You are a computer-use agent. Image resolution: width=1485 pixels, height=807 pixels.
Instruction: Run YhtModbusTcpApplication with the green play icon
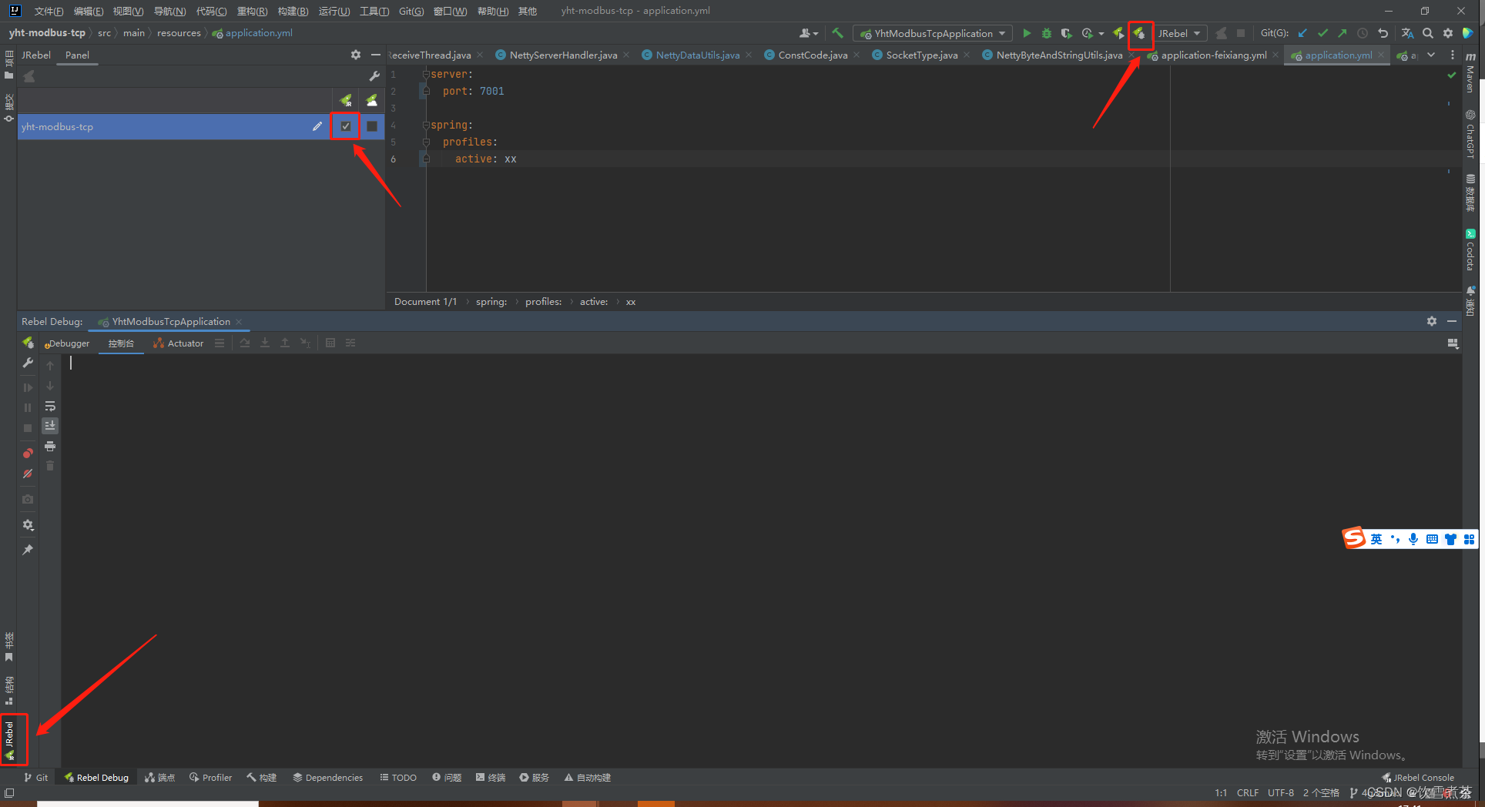[1026, 33]
